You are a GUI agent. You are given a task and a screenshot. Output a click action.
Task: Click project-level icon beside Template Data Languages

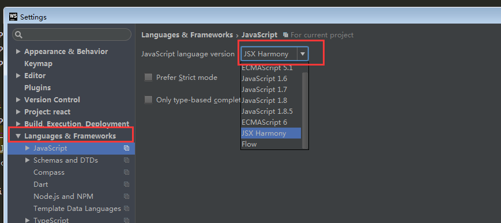(126, 209)
